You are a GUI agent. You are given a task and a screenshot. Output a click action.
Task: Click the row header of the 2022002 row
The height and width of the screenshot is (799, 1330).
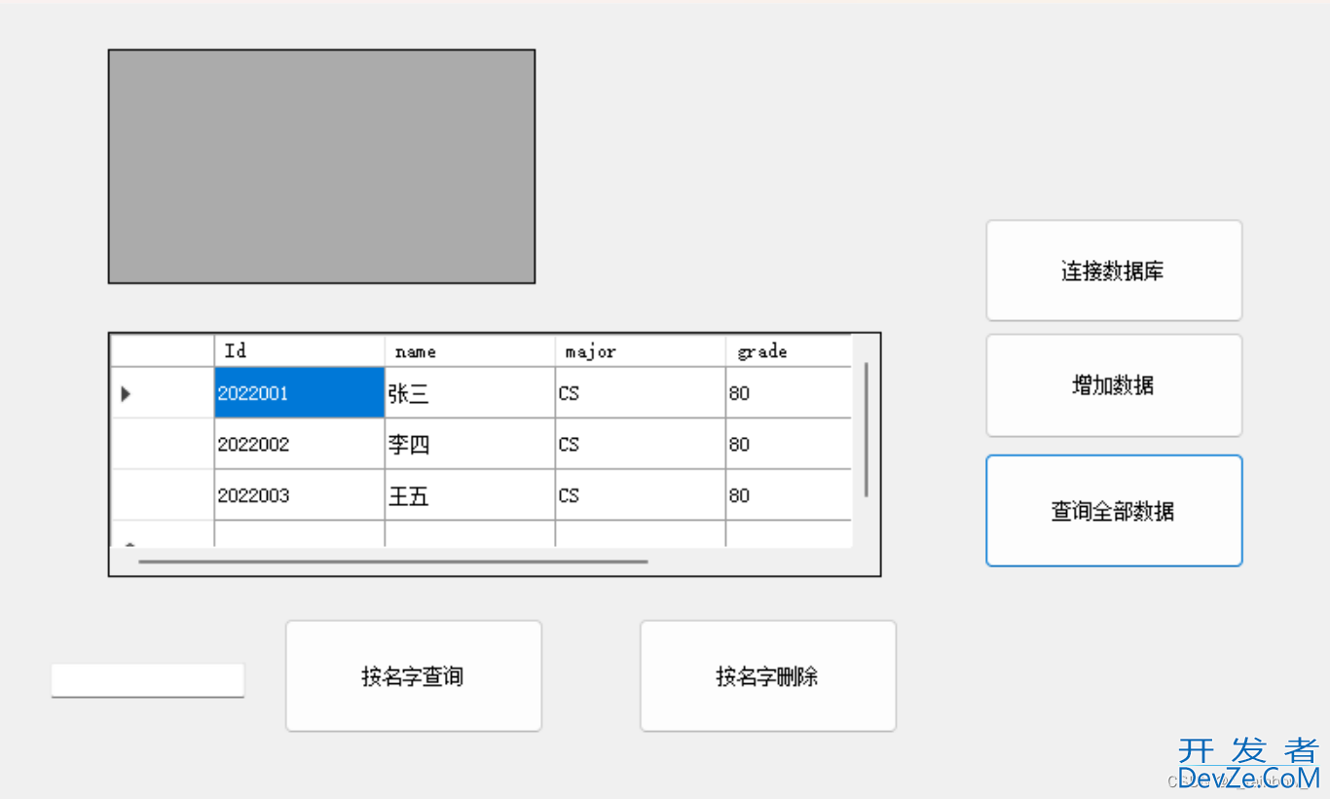163,444
